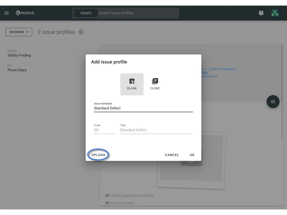The image size is (287, 215).
Task: Open the floating action menu button
Action: pos(273,102)
